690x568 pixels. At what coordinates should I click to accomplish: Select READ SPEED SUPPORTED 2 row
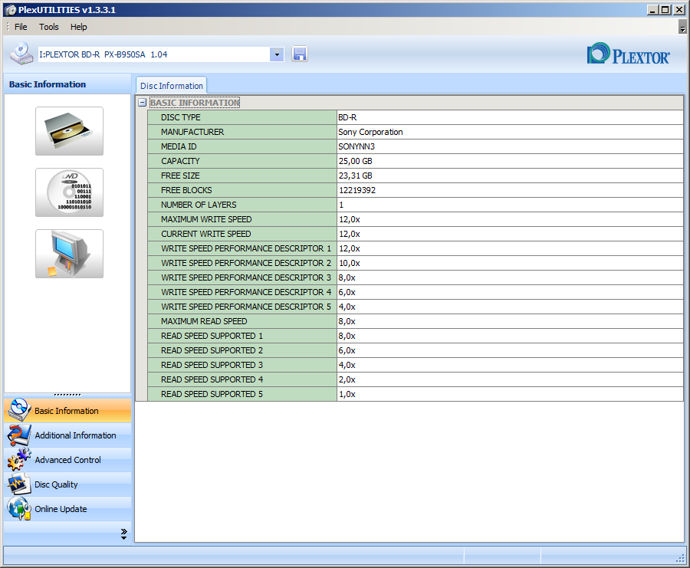click(x=416, y=350)
